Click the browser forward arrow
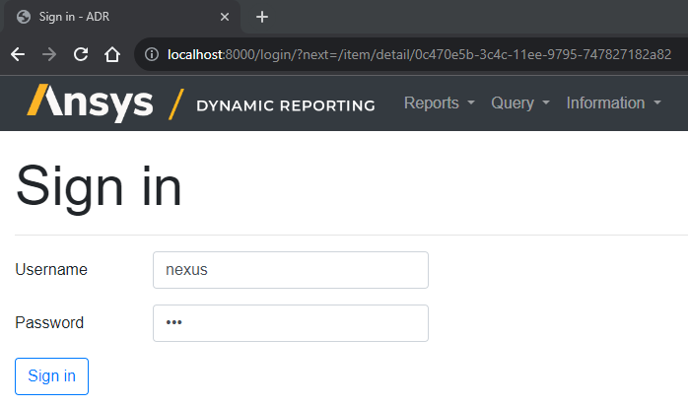The width and height of the screenshot is (688, 407). 49,54
